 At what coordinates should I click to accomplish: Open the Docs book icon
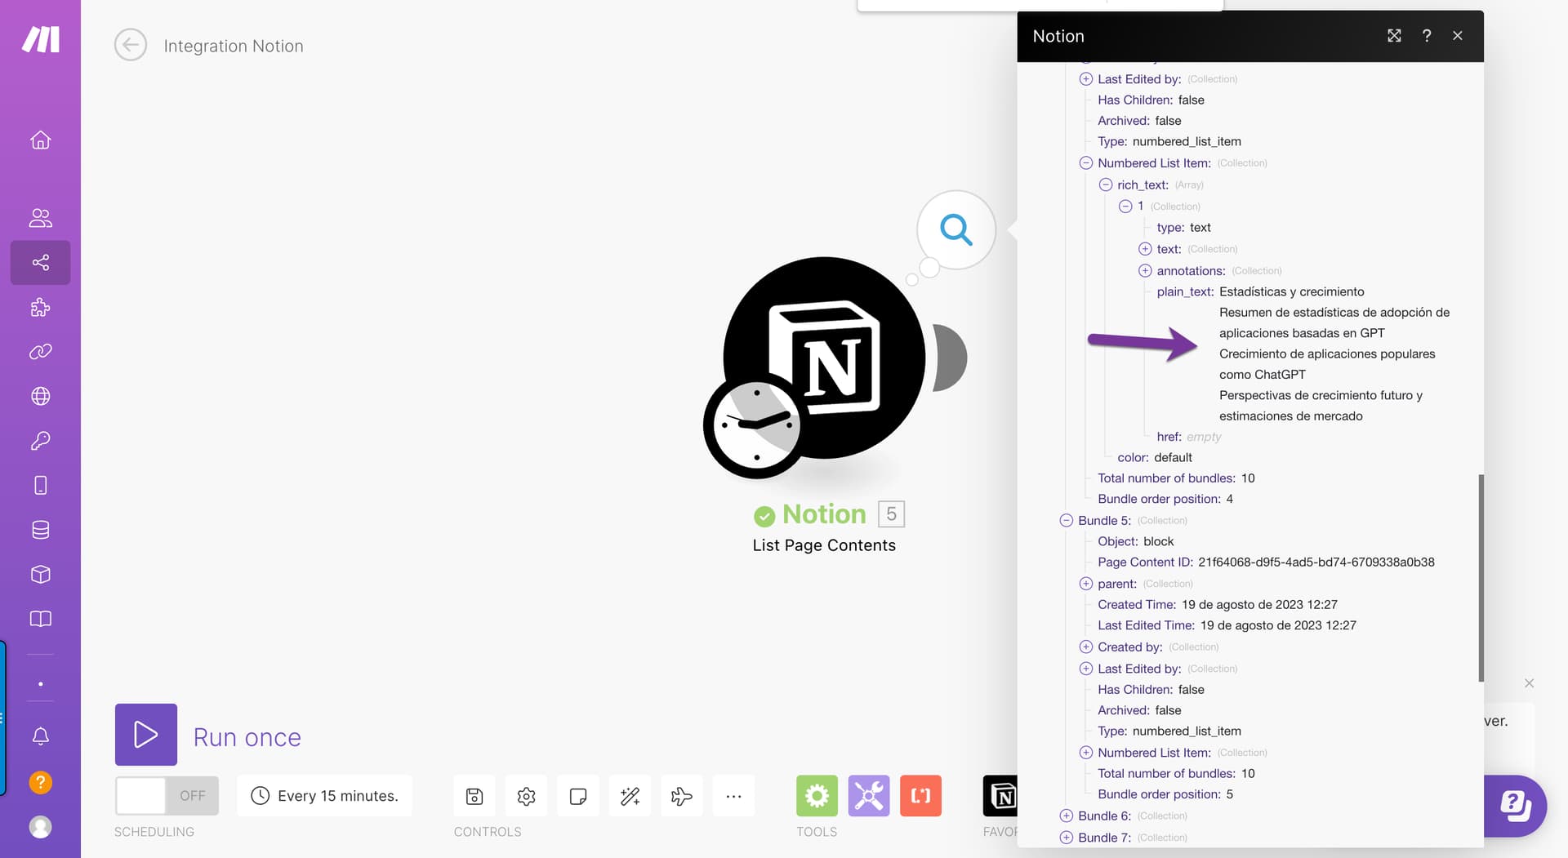point(40,619)
